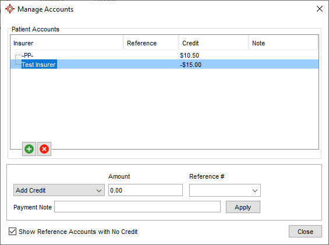This screenshot has width=329, height=245.
Task: Click the $10.50 credit value
Action: point(189,55)
